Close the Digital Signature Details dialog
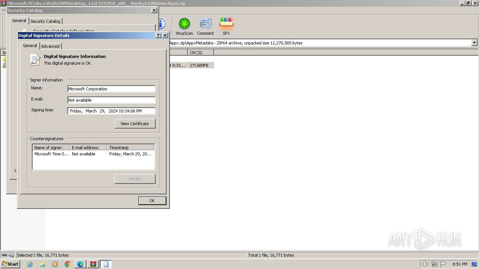The height and width of the screenshot is (269, 479). coord(165,35)
